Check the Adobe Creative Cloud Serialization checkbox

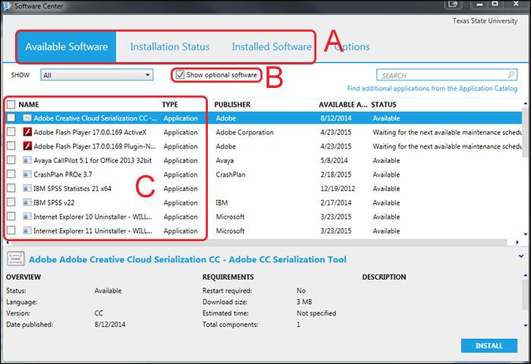[11, 118]
